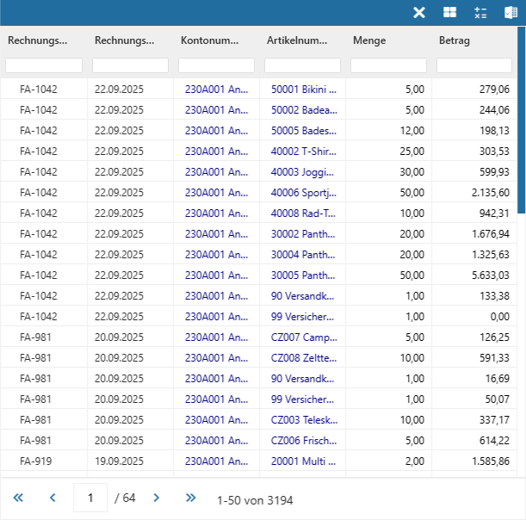
Task: Open the CZ007 Camp article link
Action: 304,337
